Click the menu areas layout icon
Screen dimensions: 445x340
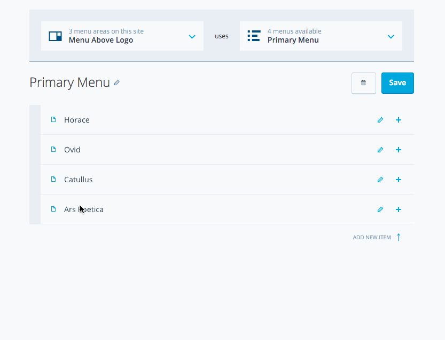(x=56, y=36)
